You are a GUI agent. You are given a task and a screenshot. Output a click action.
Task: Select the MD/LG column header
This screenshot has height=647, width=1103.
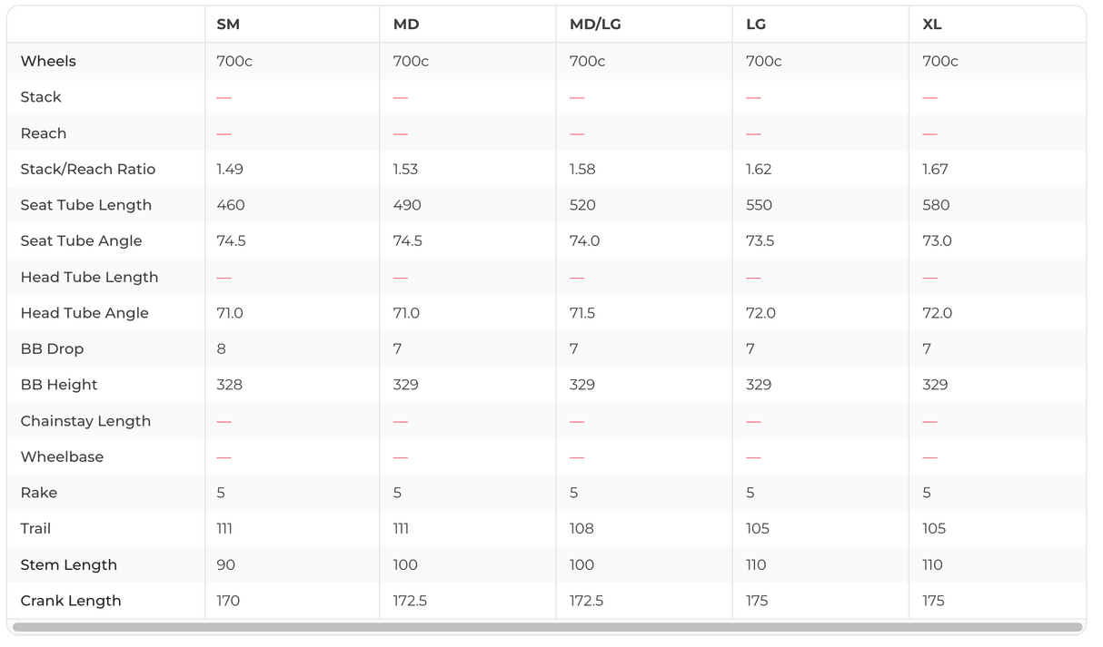(x=595, y=25)
